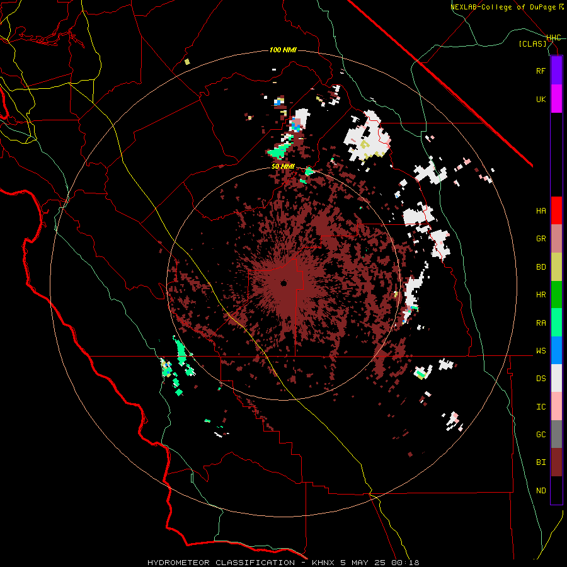Click the DS white legend swatch

click(x=556, y=378)
